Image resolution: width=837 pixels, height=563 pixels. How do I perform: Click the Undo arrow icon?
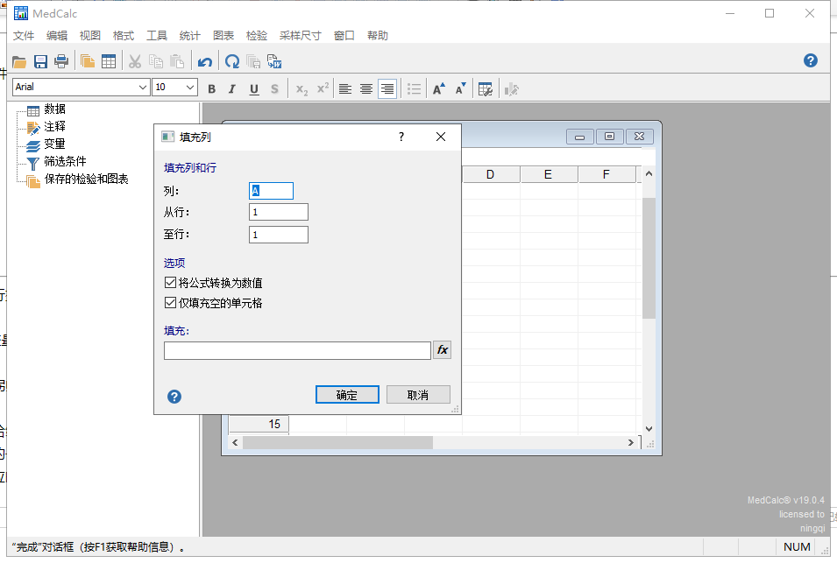point(204,61)
